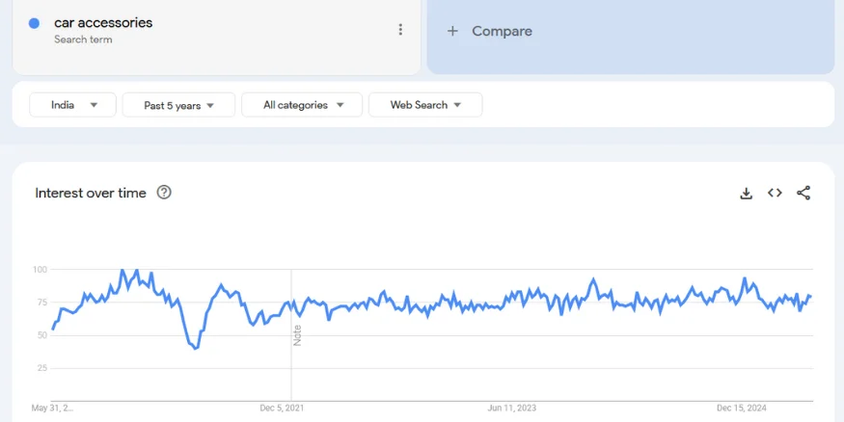Download interest over time data as CSV
Screen dimensions: 844x422
[746, 193]
